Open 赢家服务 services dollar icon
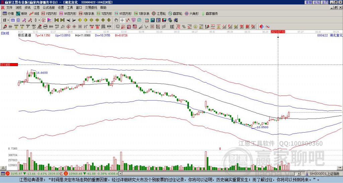Image resolution: width=343 pixels, height=183 pixels. pyautogui.click(x=210, y=13)
